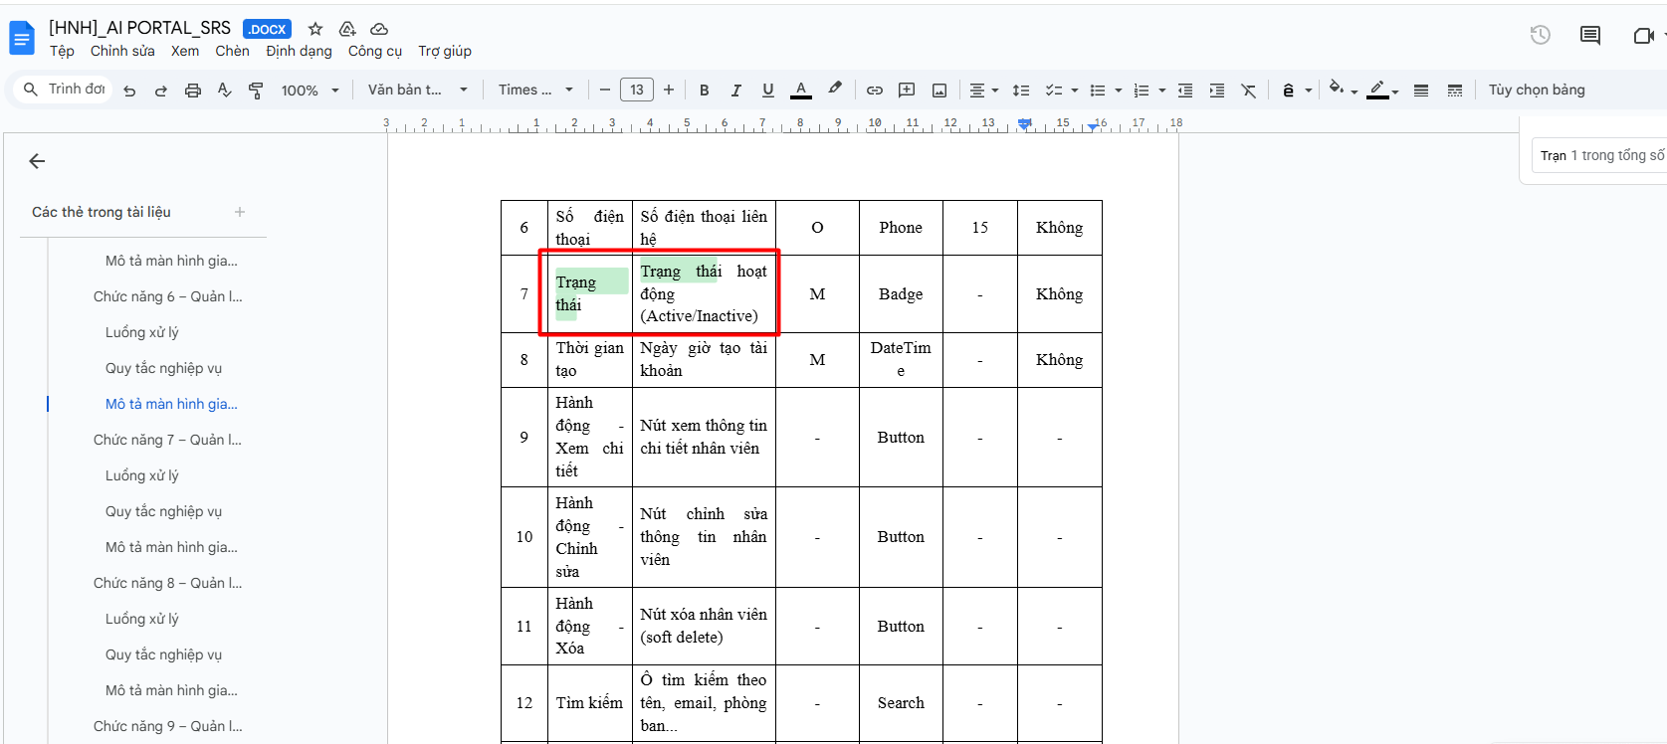Click the 'Tùy chọn bảng' button
The height and width of the screenshot is (744, 1667).
tap(1536, 91)
